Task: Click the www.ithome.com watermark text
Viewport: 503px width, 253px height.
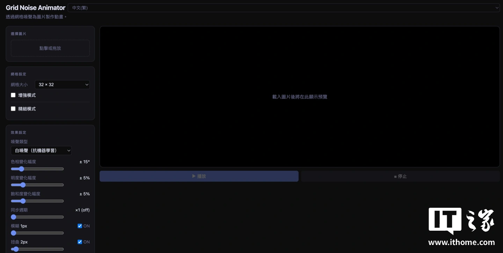Action: pyautogui.click(x=461, y=243)
